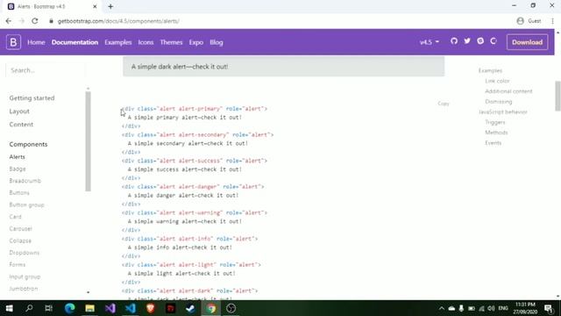
Task: Open Blog in navbar
Action: click(x=217, y=42)
